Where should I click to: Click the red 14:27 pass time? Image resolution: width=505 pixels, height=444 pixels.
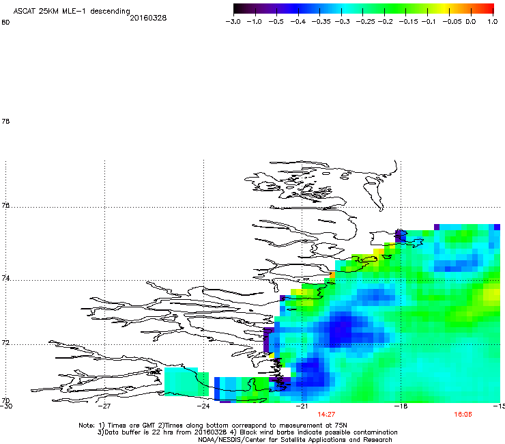pyautogui.click(x=326, y=415)
